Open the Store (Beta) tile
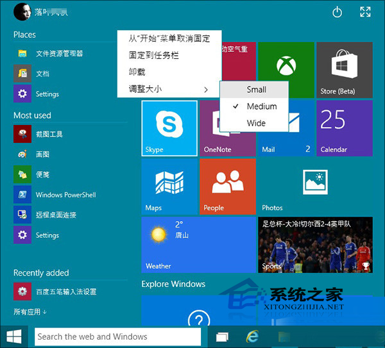Viewport: 385px width, 348px height. click(x=345, y=70)
